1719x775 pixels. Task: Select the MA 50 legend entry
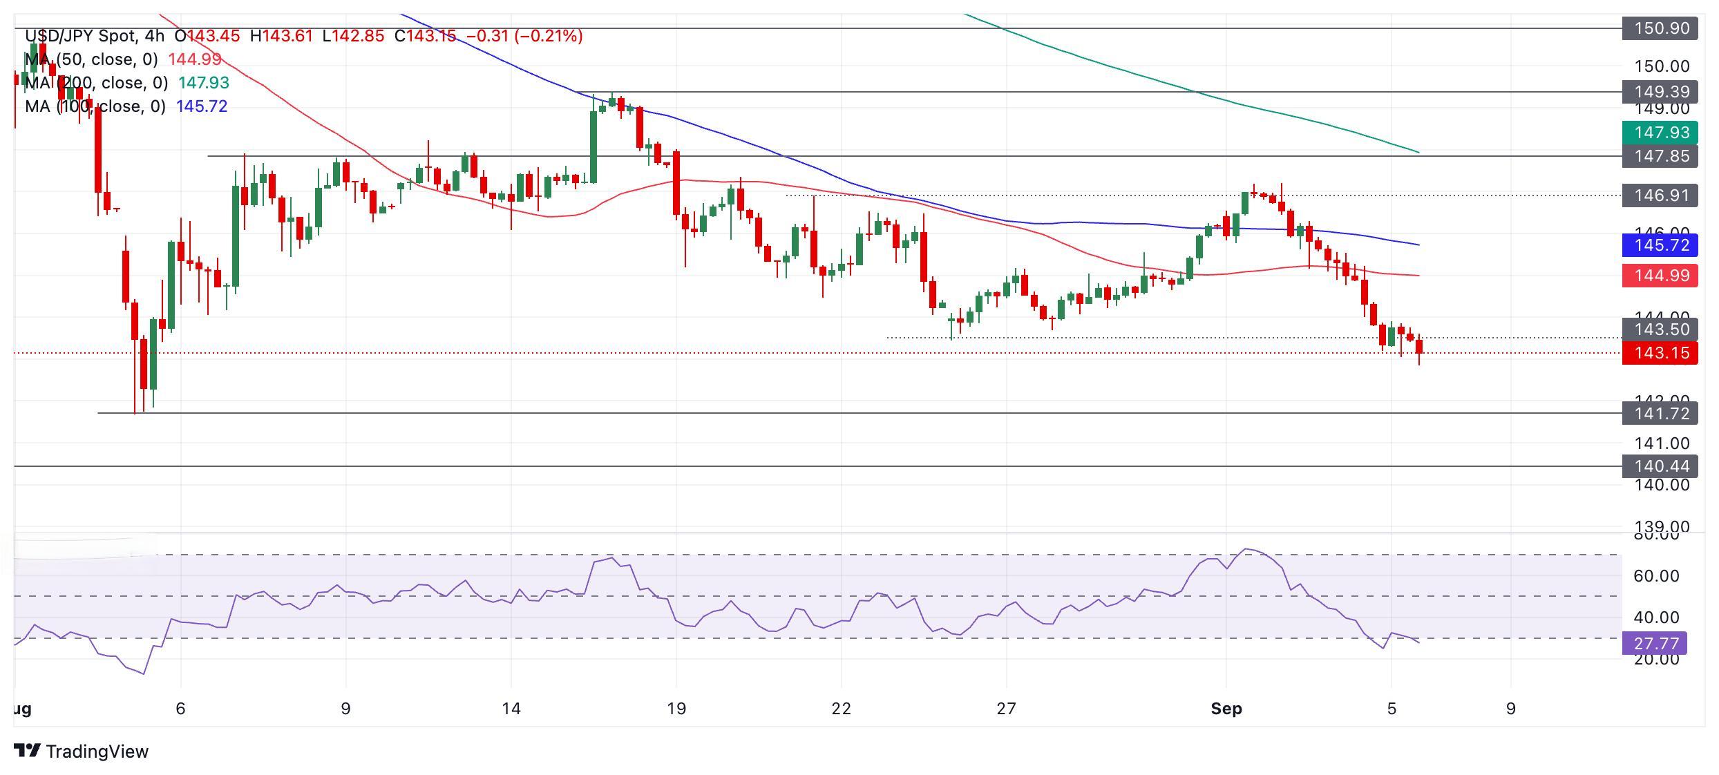[91, 59]
